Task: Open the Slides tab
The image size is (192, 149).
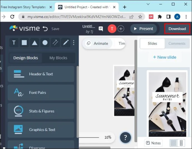Action: [152, 43]
